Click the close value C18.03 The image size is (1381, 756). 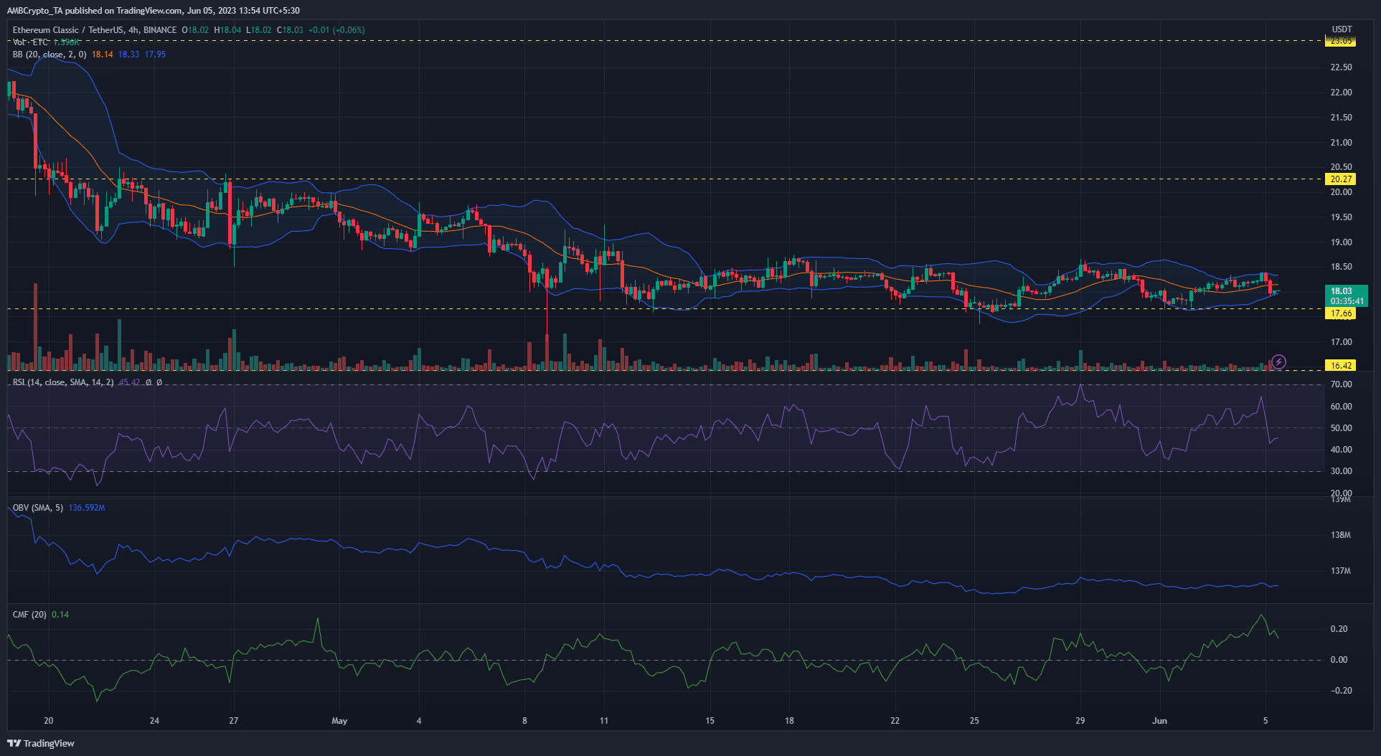(291, 30)
